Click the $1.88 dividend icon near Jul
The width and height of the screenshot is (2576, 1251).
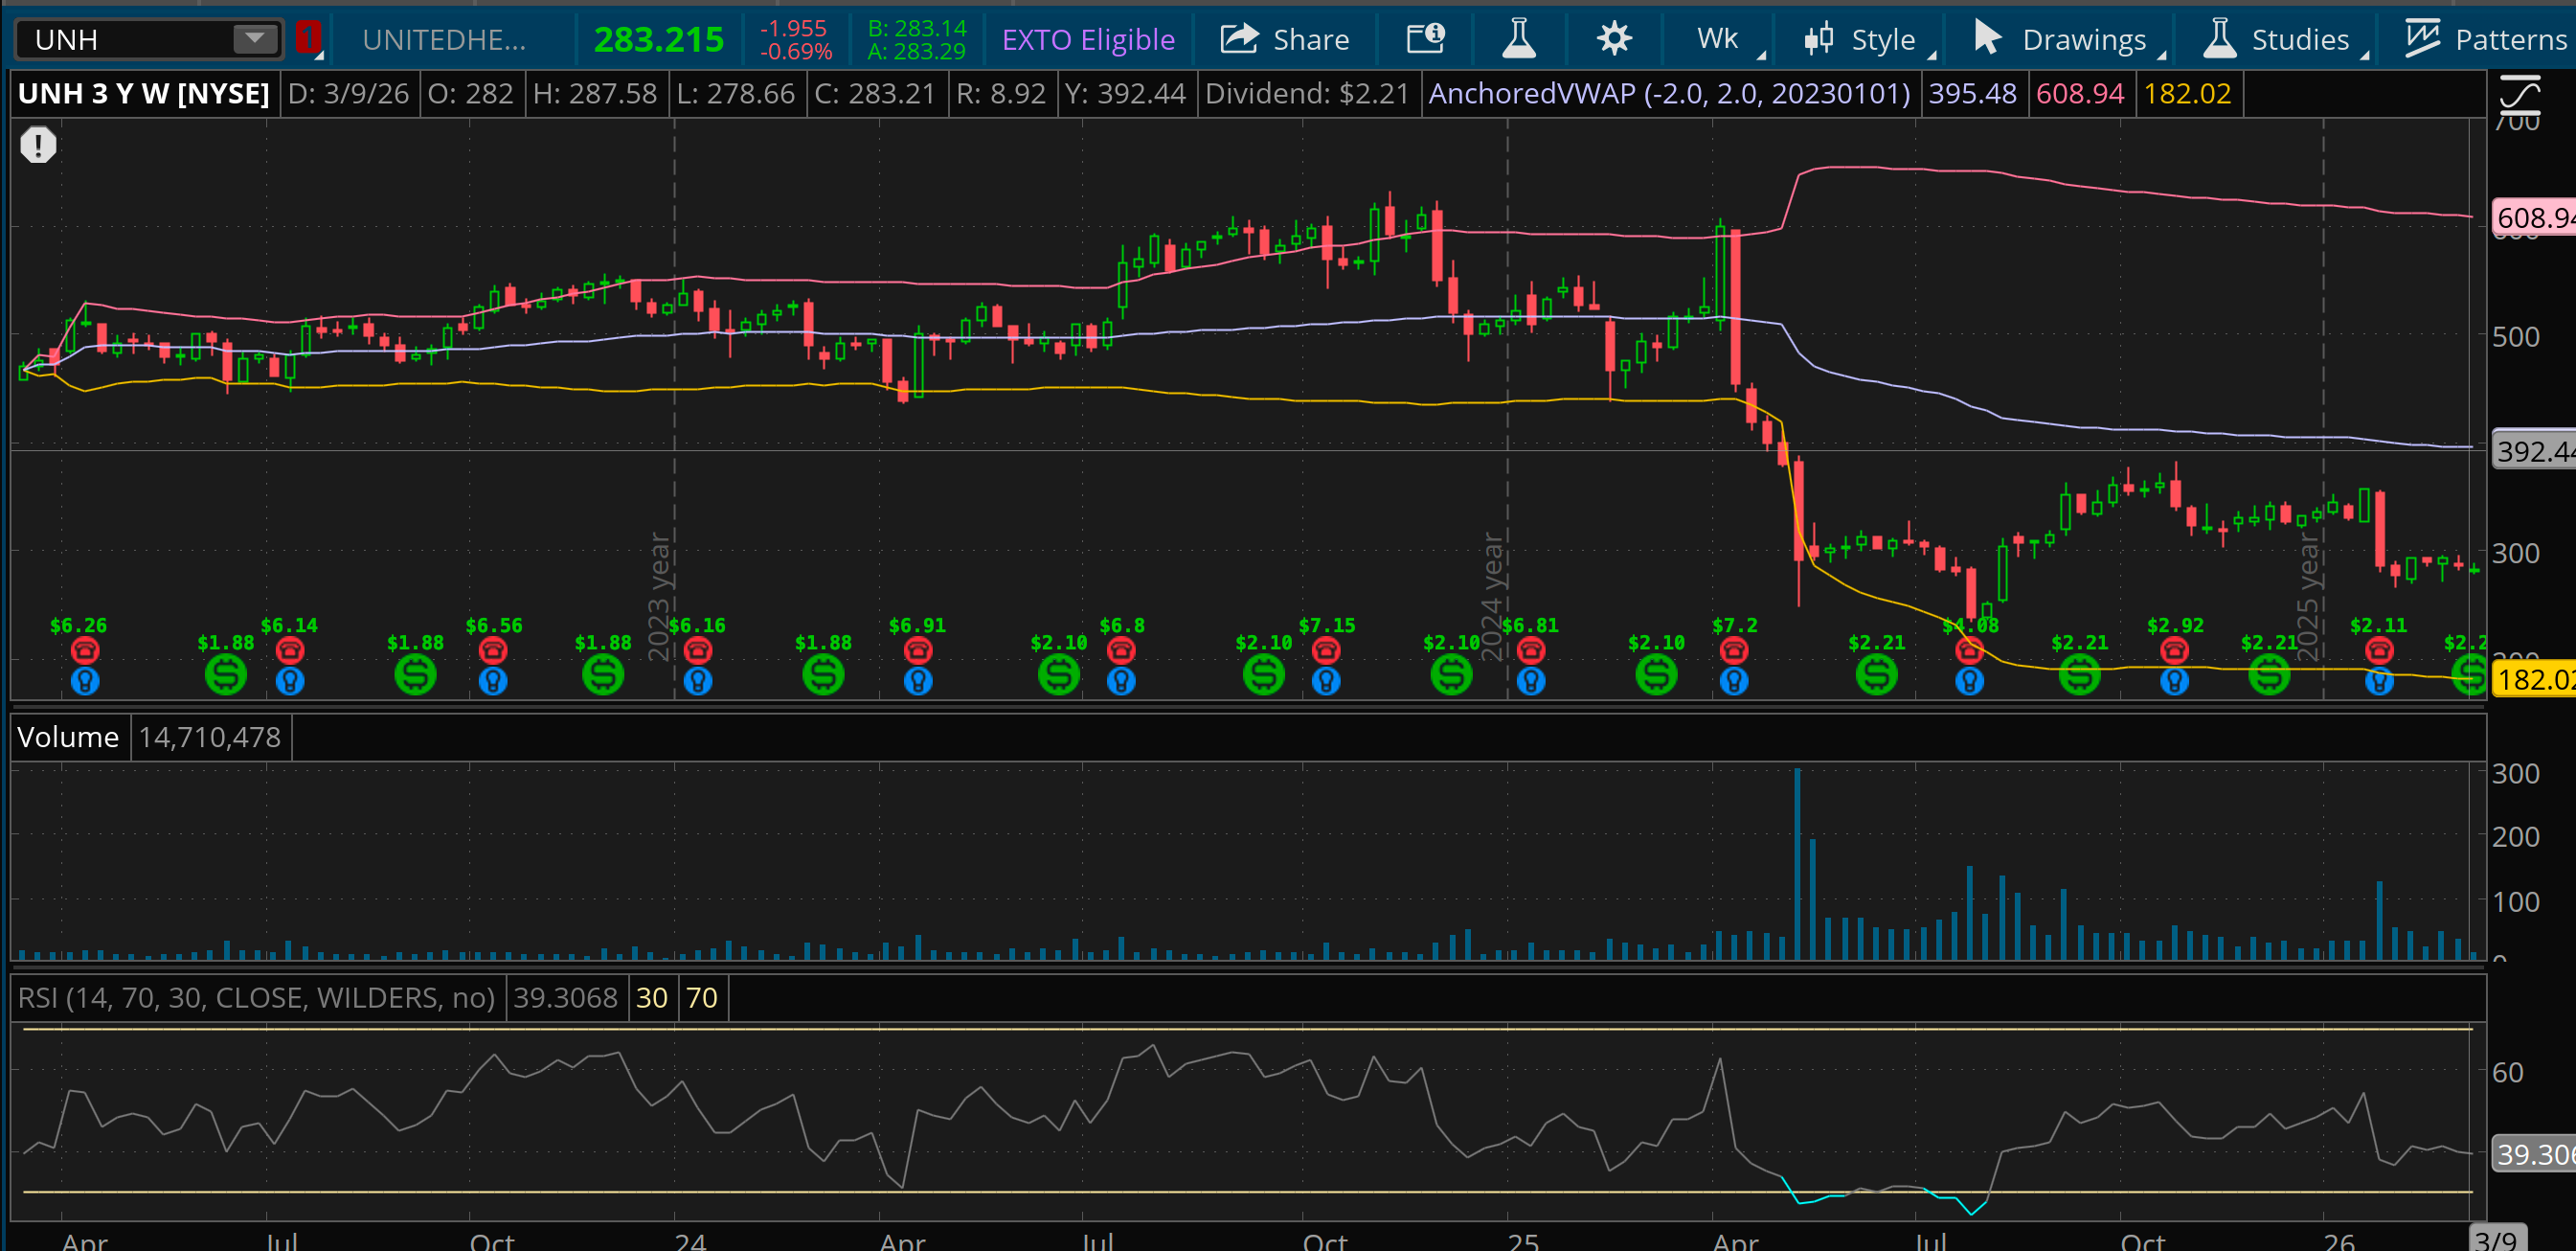tap(226, 675)
